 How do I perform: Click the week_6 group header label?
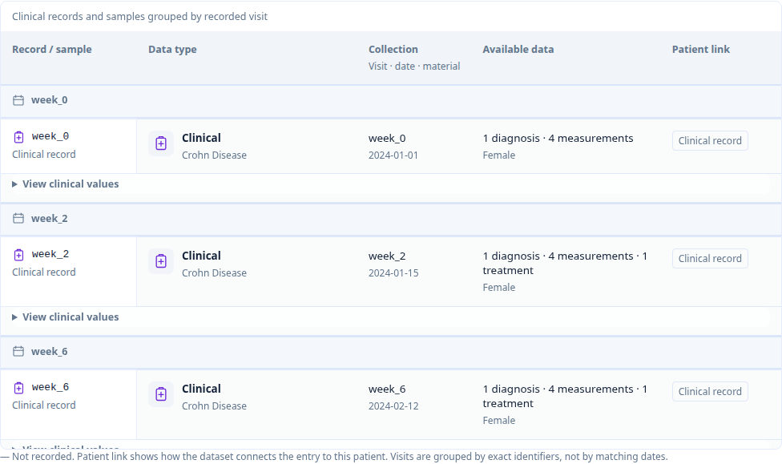point(50,352)
